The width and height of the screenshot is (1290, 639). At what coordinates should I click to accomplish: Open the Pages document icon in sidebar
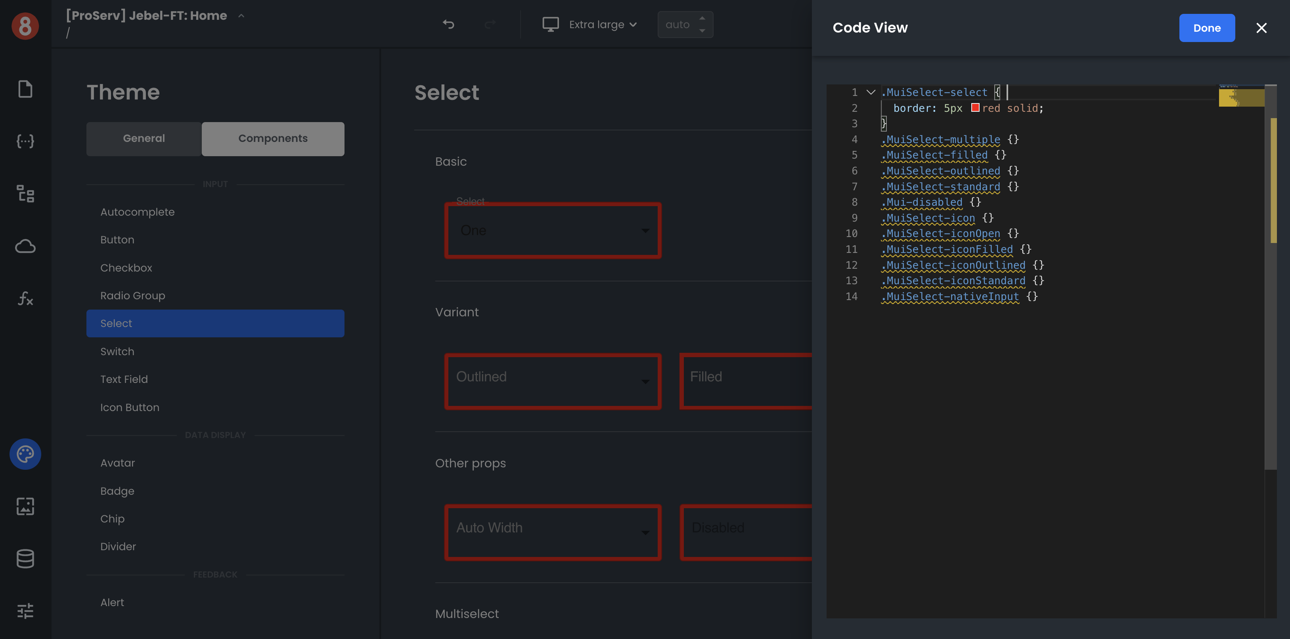click(x=25, y=89)
